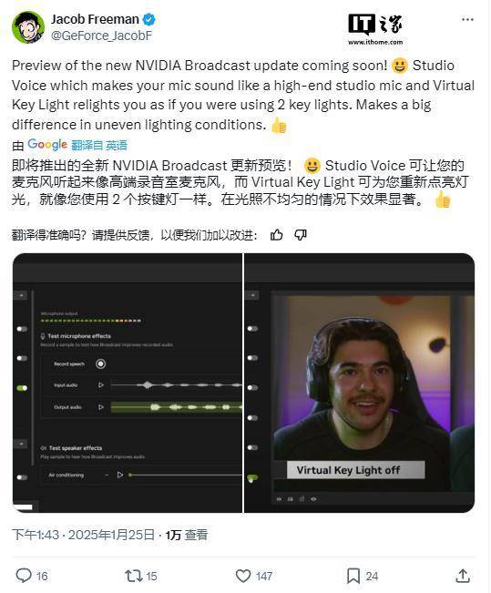Screen dimensions: 491x593
Task: Toggle the first switch below Microphone output
Action: [22, 329]
